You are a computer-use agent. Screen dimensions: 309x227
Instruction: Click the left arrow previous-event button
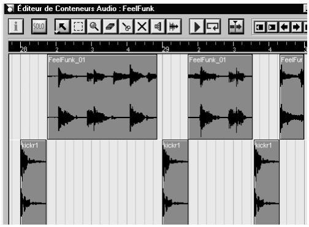[x=284, y=27]
